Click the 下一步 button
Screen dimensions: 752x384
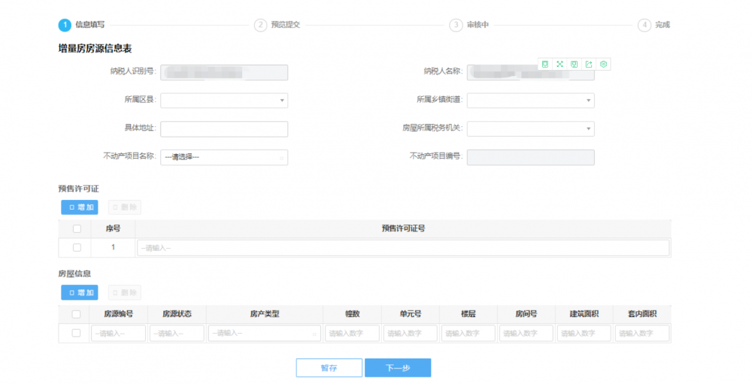click(x=397, y=367)
